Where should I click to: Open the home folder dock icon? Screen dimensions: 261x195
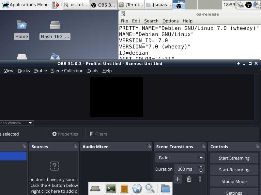(x=166, y=188)
